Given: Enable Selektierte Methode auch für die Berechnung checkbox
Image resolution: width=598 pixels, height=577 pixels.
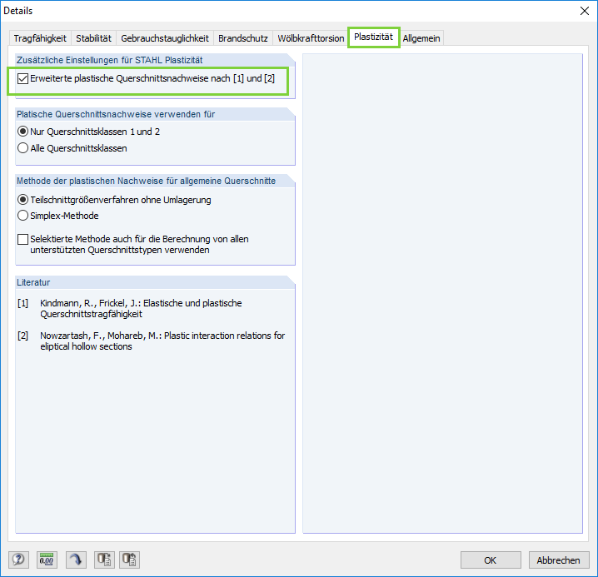Looking at the screenshot, I should point(22,239).
